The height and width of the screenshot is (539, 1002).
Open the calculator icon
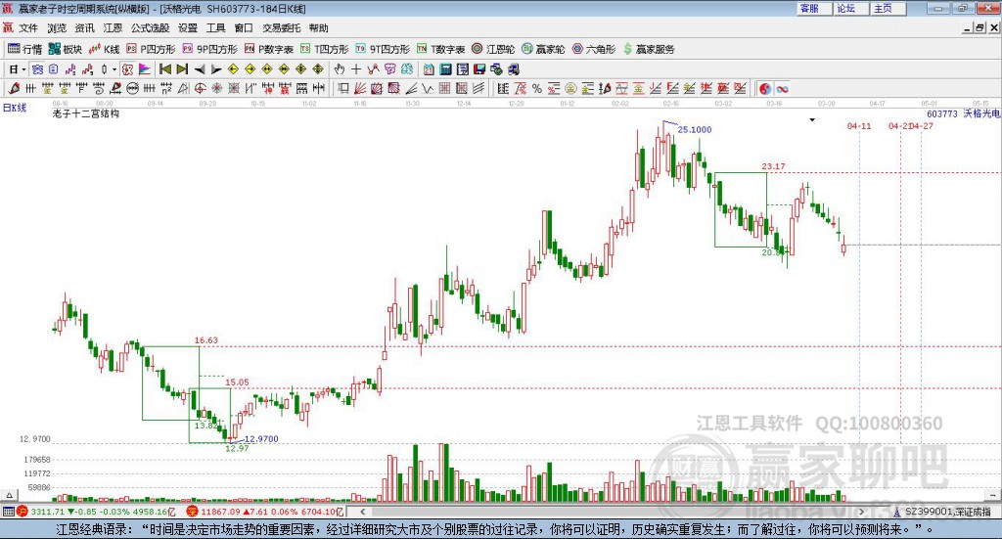(x=446, y=69)
